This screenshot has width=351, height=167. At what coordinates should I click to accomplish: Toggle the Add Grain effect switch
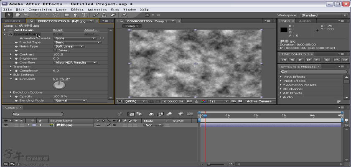pos(10,30)
